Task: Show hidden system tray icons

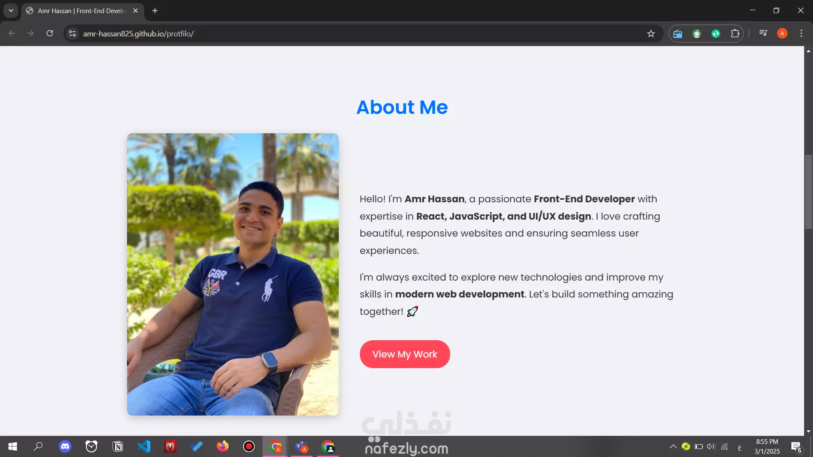Action: (673, 446)
